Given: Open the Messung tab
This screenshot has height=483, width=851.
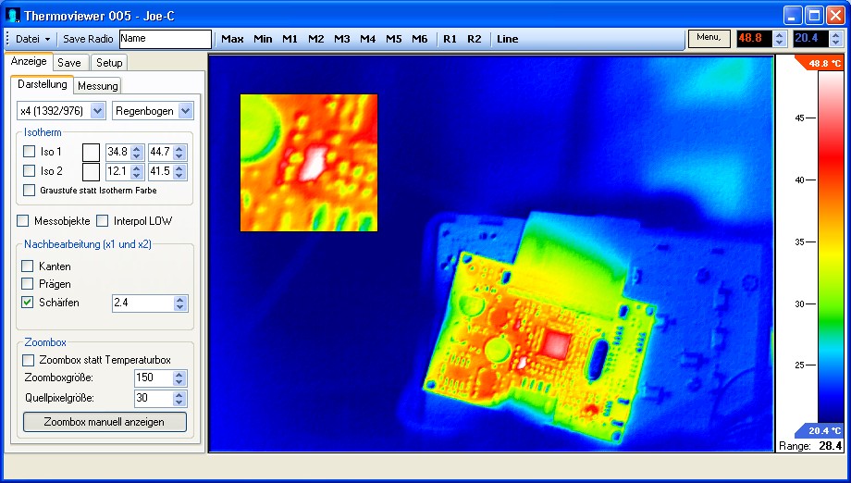Looking at the screenshot, I should click(x=98, y=86).
